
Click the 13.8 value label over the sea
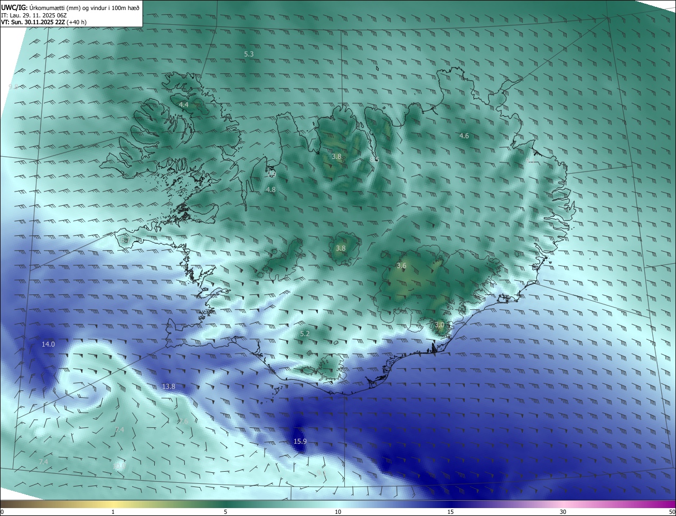[168, 386]
